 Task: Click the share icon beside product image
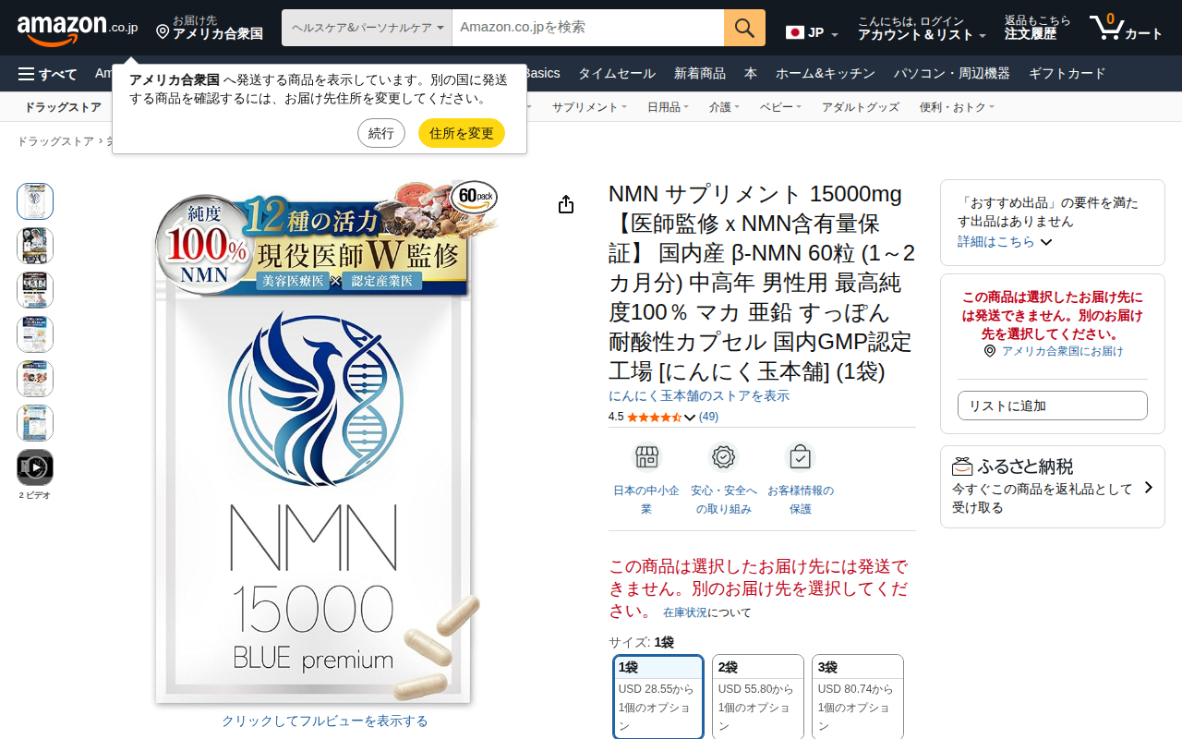[x=566, y=204]
